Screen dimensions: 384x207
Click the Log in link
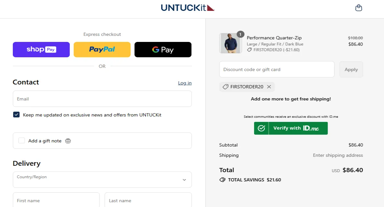tap(185, 83)
